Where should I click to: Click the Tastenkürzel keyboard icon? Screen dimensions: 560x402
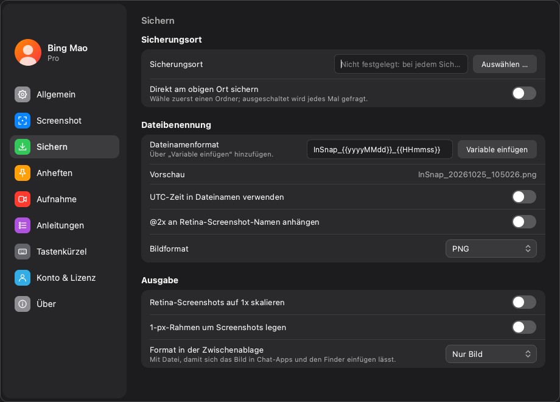tap(23, 252)
